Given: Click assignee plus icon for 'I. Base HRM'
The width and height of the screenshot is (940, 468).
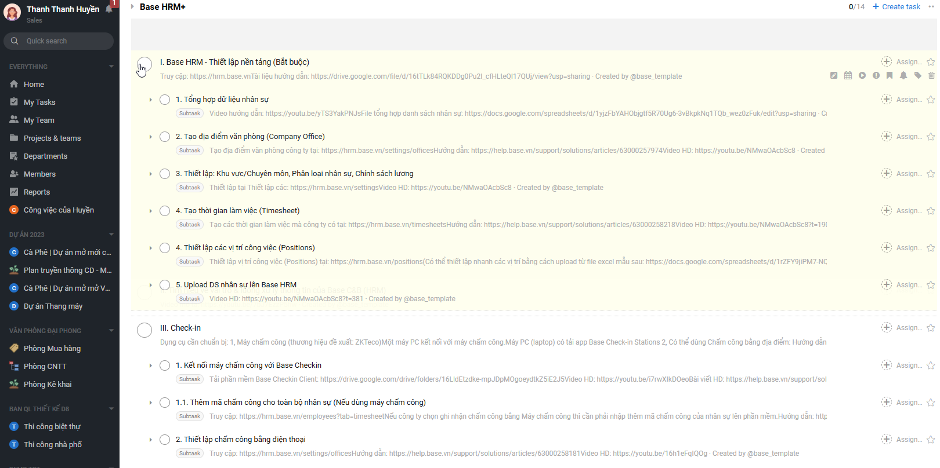Looking at the screenshot, I should coord(887,61).
